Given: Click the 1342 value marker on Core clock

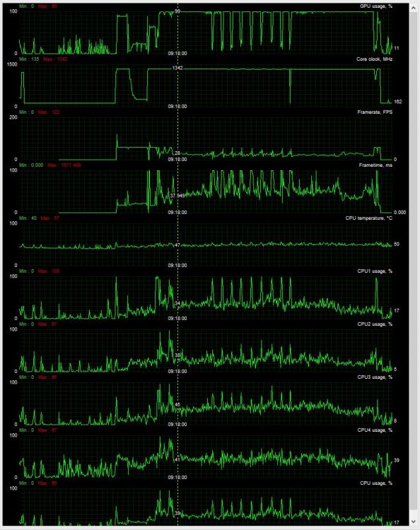Looking at the screenshot, I should click(x=177, y=68).
